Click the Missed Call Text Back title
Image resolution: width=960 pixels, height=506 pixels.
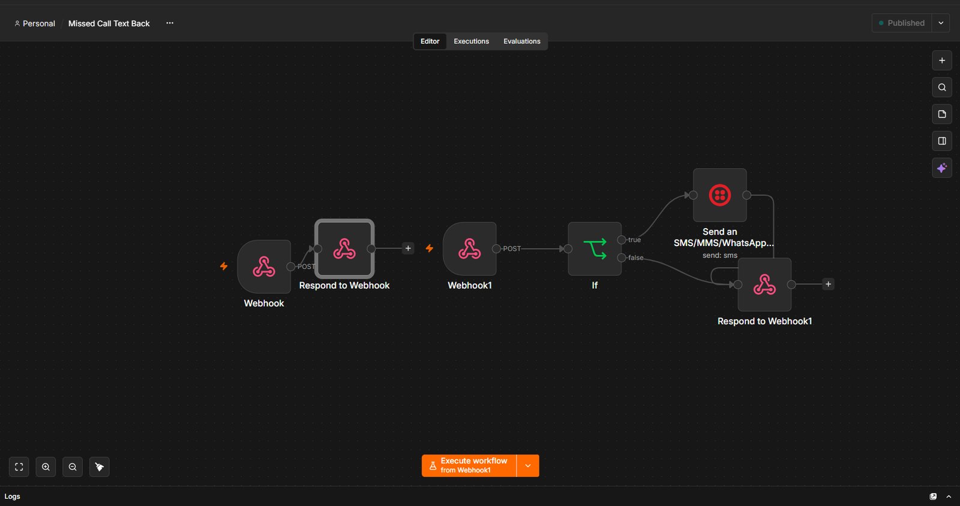coord(109,23)
